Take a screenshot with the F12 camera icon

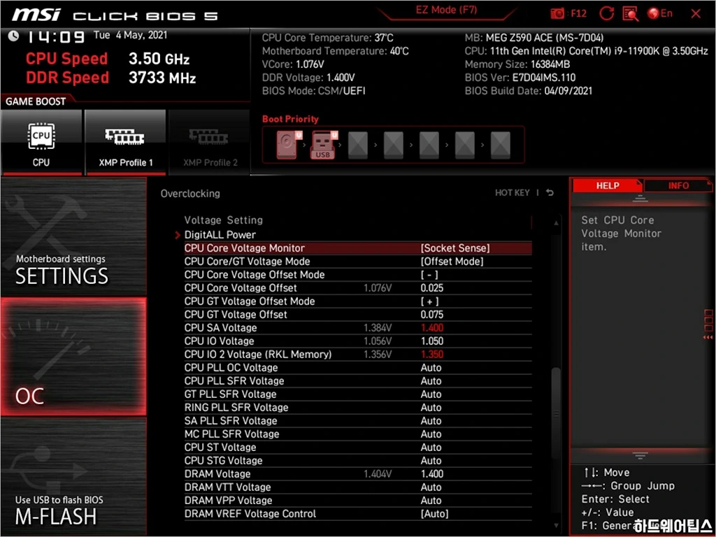(557, 14)
